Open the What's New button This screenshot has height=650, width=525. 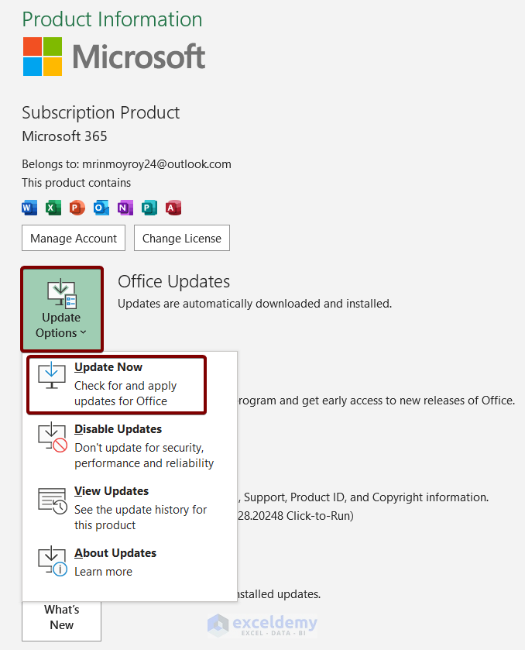click(x=62, y=617)
